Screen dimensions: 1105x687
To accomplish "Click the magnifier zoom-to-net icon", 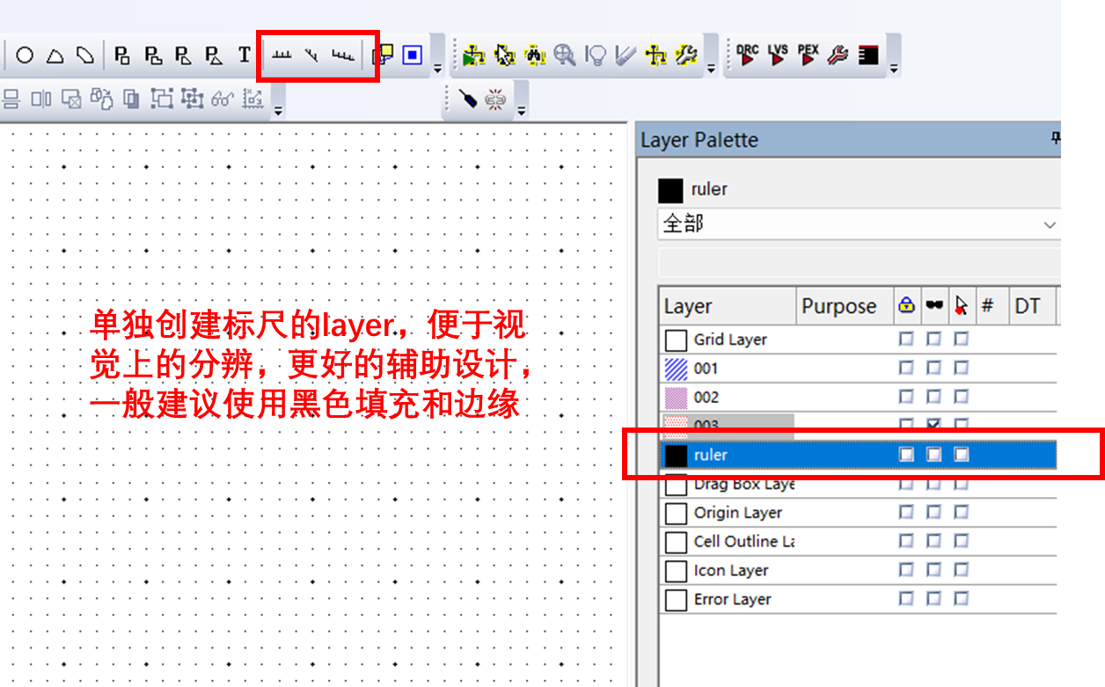I will click(x=565, y=55).
